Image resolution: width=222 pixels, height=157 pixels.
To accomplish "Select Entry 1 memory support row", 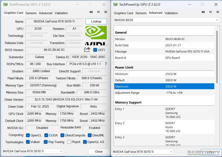I will click(164, 113).
